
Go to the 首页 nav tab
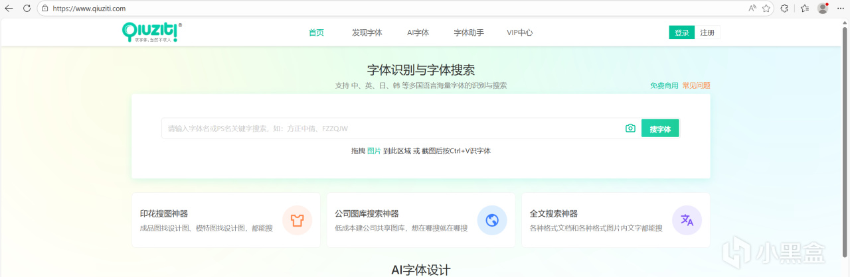316,32
